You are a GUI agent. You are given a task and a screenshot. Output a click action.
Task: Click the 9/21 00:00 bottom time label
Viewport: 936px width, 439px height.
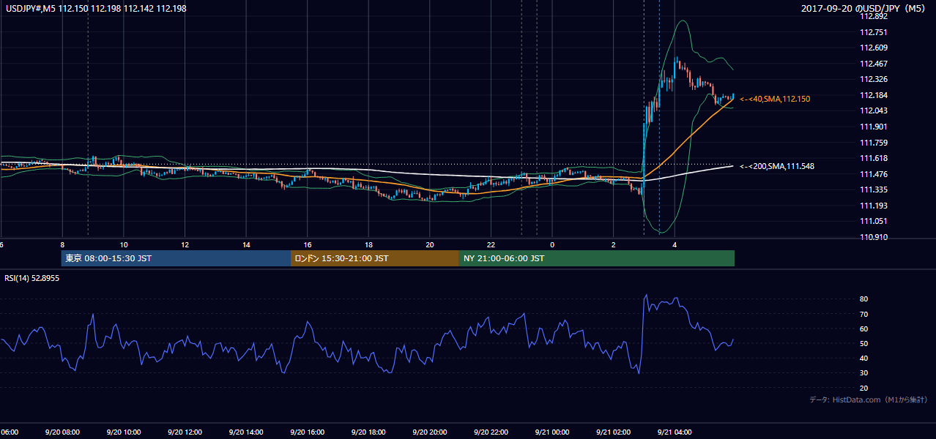pos(552,432)
